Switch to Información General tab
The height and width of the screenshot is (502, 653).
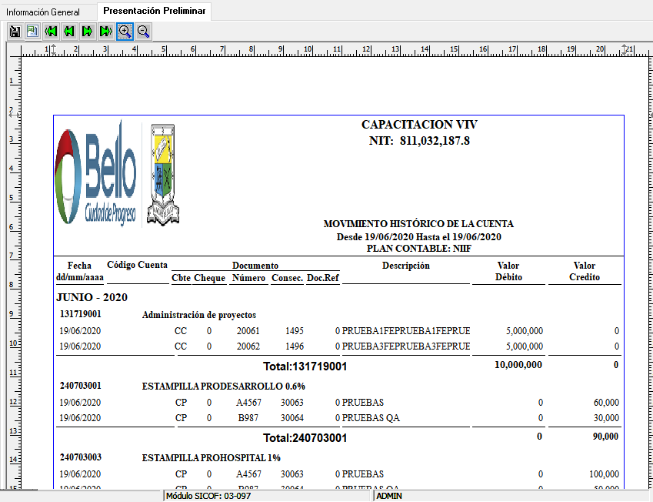point(48,12)
